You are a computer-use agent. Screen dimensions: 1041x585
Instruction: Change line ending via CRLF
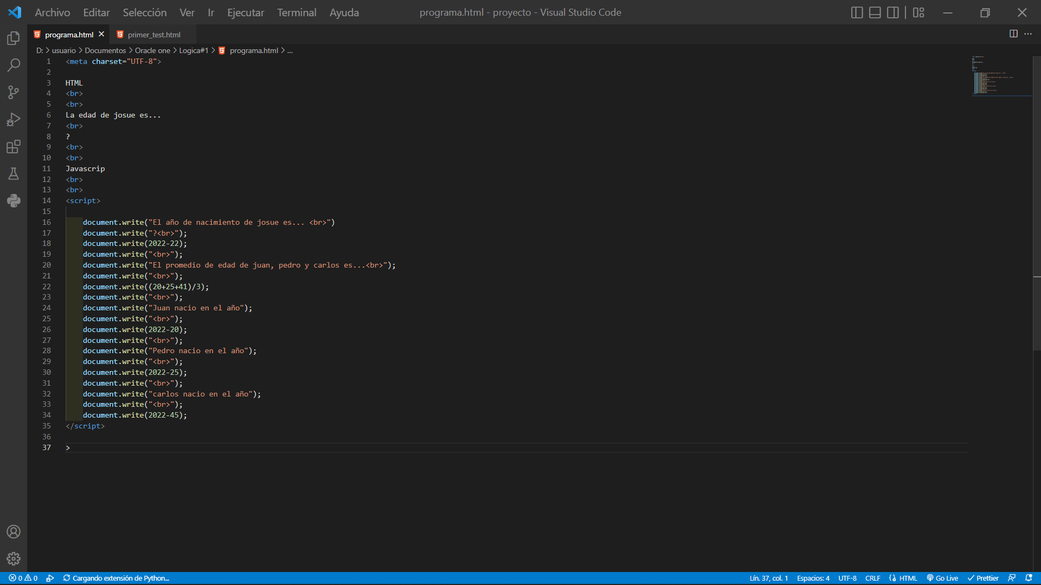872,578
